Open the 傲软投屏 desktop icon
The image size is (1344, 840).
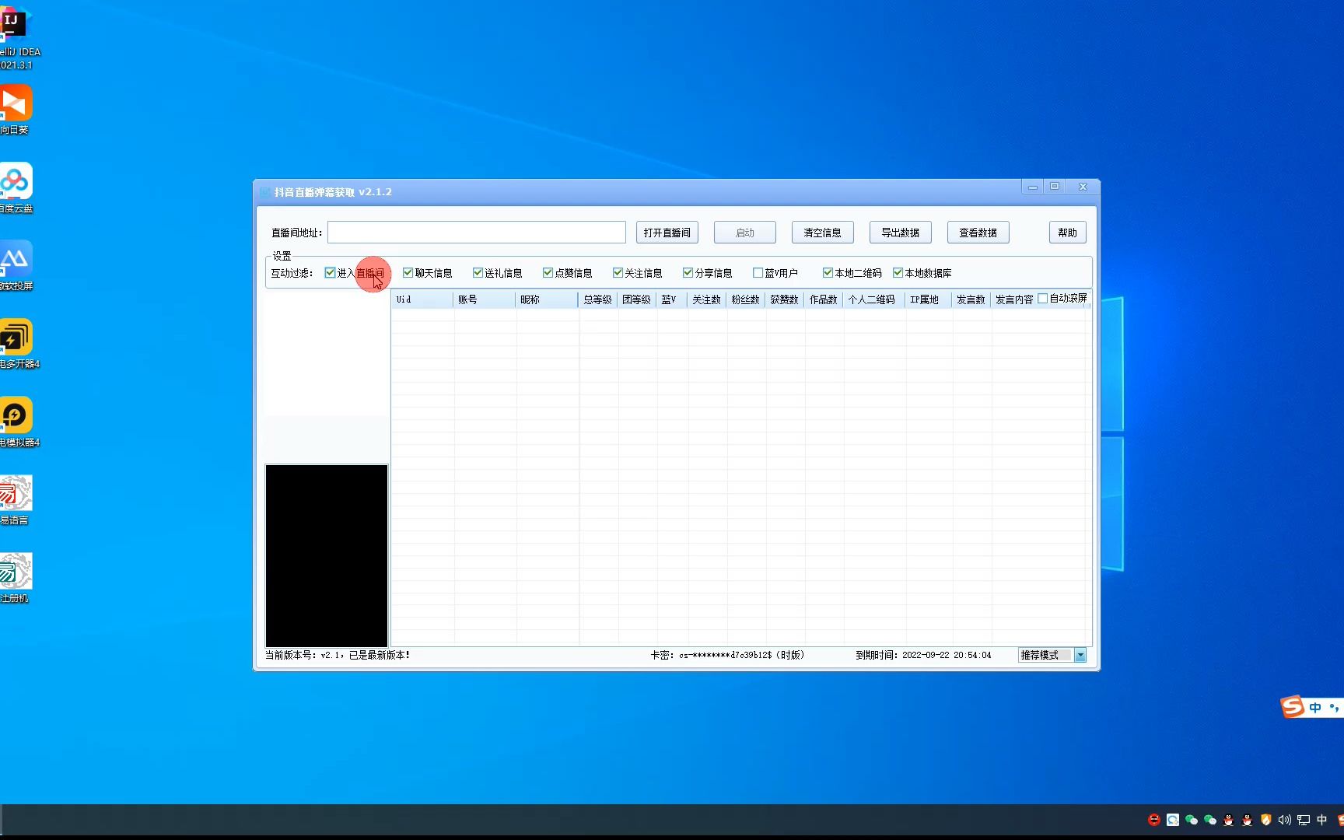point(16,266)
